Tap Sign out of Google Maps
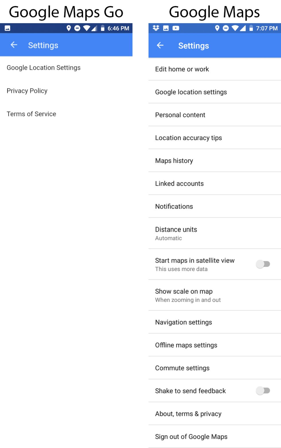The width and height of the screenshot is (281, 448). click(191, 437)
